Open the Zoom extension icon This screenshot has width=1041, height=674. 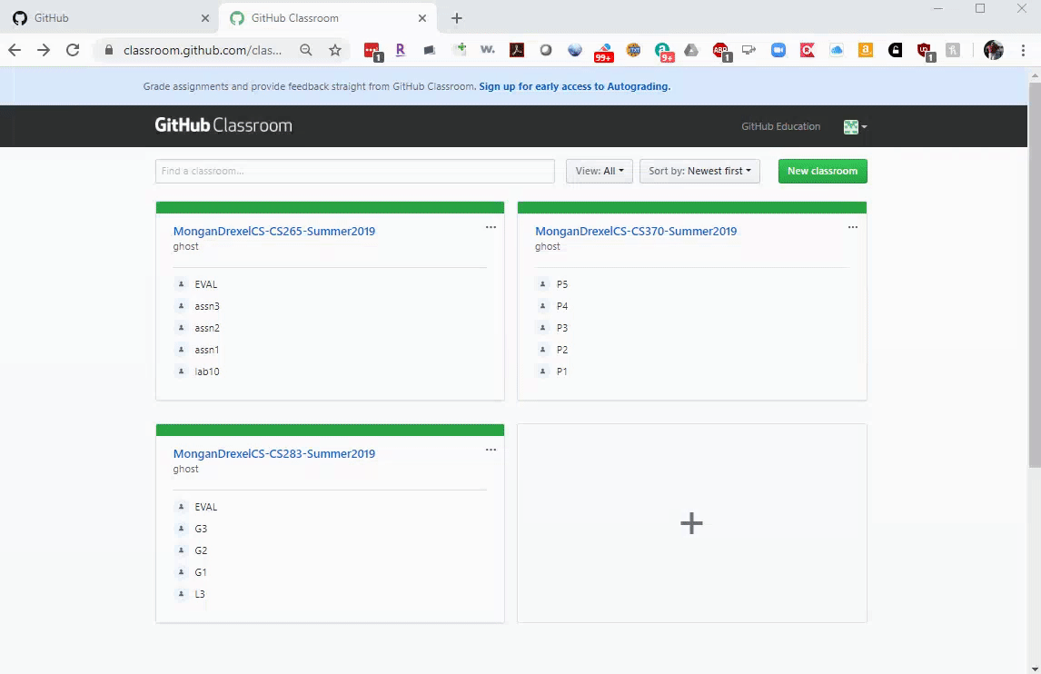778,50
